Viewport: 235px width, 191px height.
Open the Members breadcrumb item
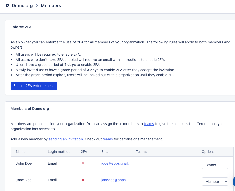point(51,6)
